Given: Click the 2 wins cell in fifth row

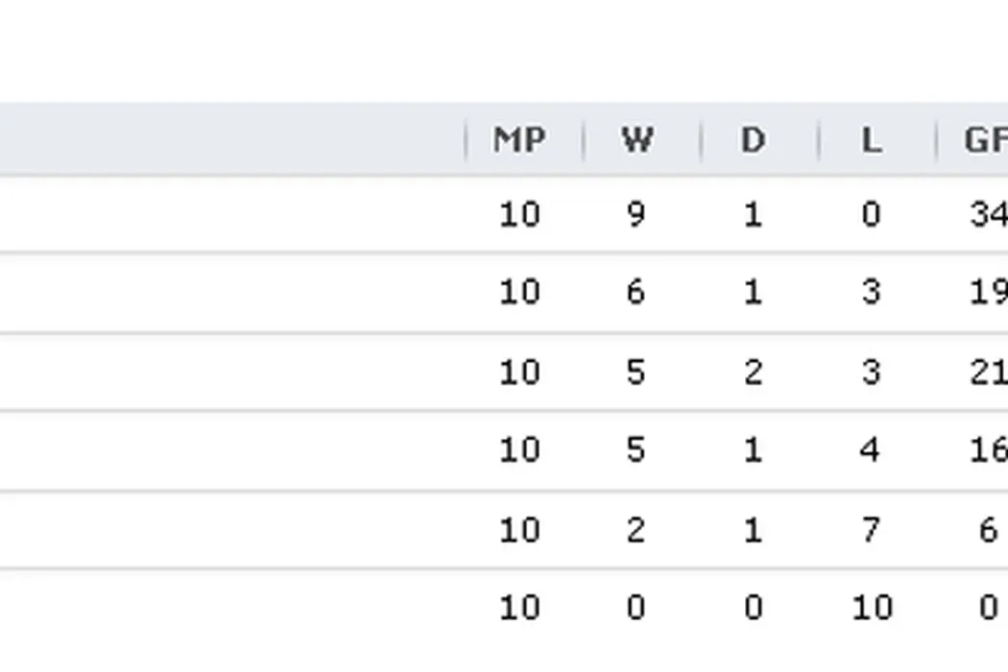Looking at the screenshot, I should 636,529.
